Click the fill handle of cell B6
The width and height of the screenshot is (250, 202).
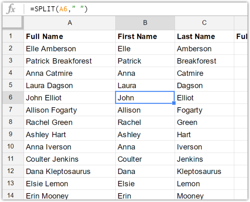coord(174,103)
